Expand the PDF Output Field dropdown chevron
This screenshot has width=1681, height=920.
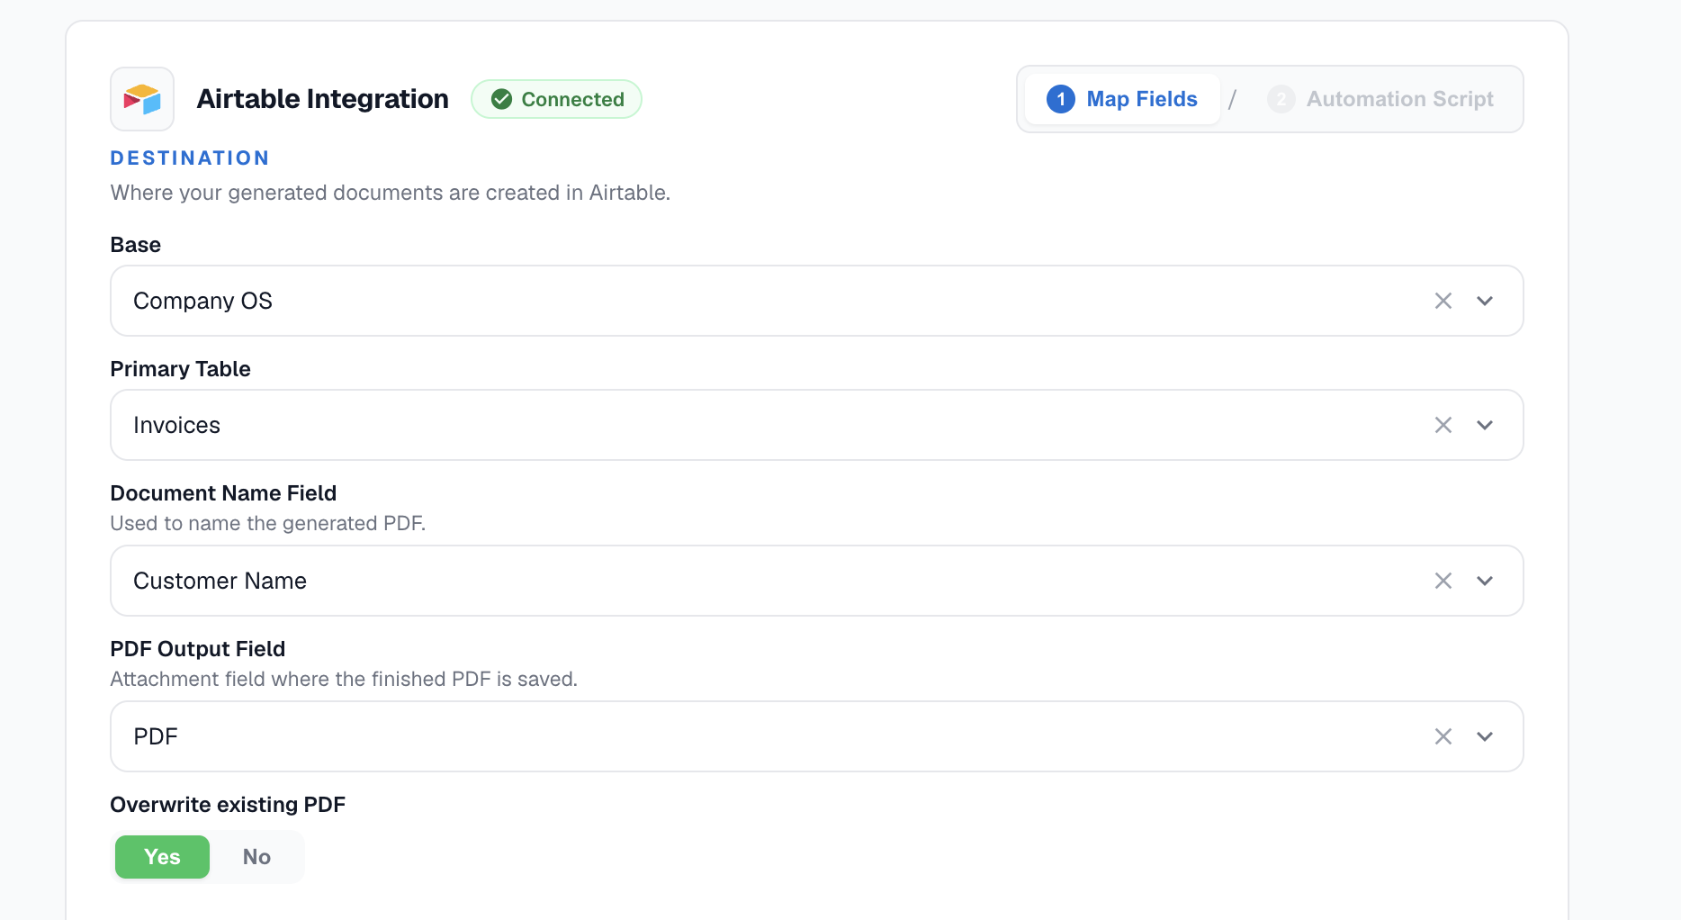(x=1485, y=736)
